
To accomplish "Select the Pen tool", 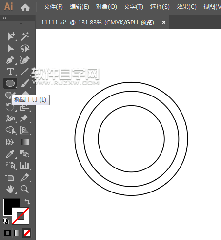I will (x=10, y=60).
